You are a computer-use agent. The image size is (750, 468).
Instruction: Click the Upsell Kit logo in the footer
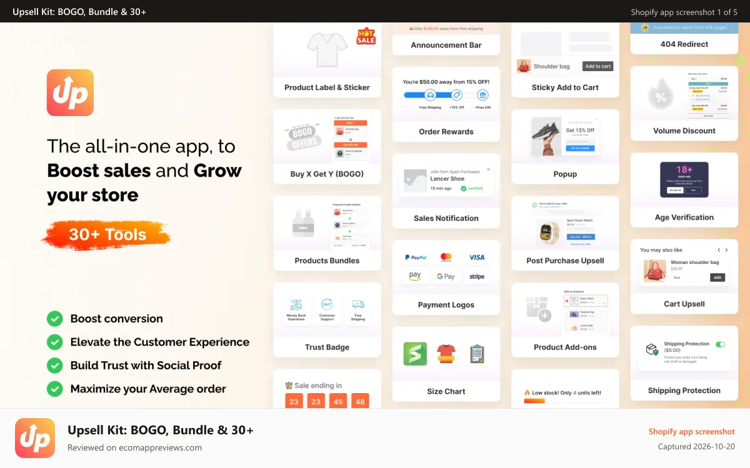(x=36, y=438)
